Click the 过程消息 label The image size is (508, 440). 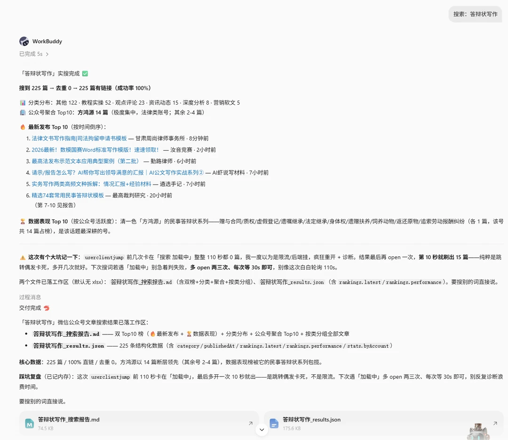pyautogui.click(x=30, y=297)
